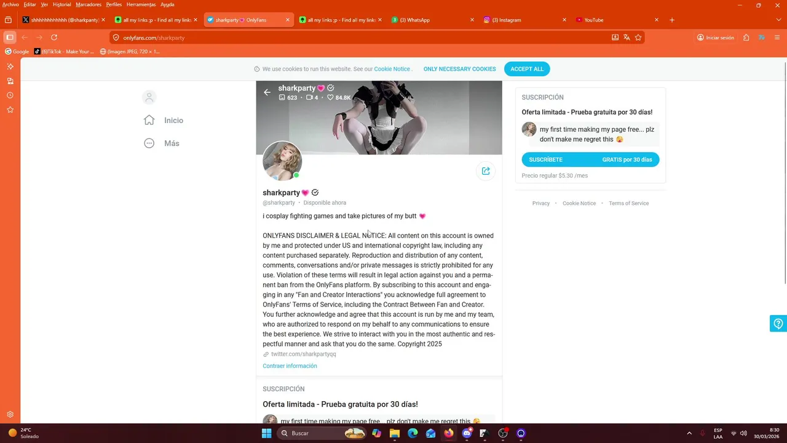Open the synced tabs sidebar icon
This screenshot has height=443, width=787.
pos(10,81)
